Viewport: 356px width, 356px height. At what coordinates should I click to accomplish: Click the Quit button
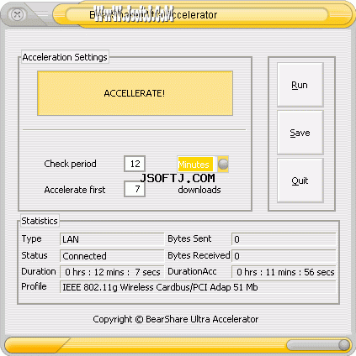coord(300,181)
